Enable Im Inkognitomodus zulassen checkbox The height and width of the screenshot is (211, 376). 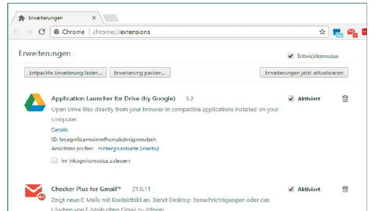(55, 160)
